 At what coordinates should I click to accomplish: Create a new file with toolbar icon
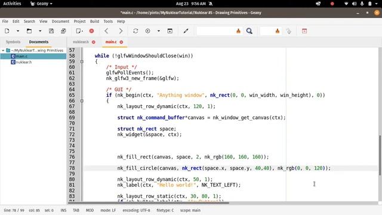pyautogui.click(x=7, y=31)
